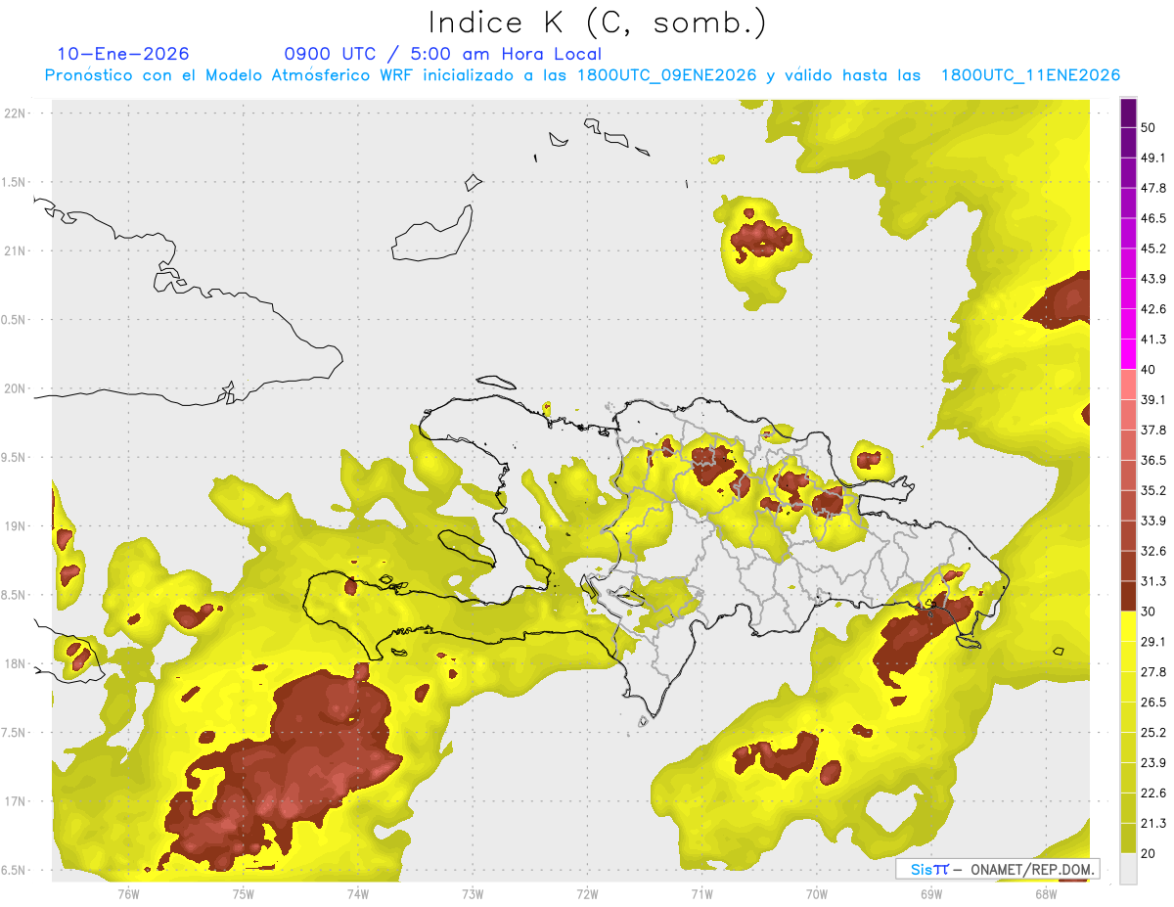
Task: Click the legend value "32.6"
Action: pyautogui.click(x=1152, y=551)
